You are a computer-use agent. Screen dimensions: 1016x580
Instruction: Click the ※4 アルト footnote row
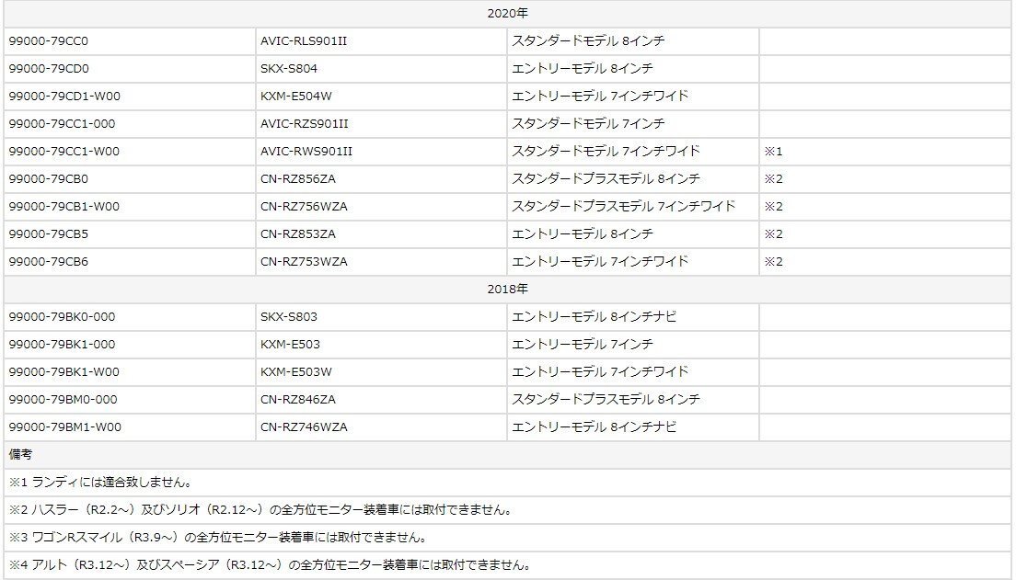pos(270,565)
